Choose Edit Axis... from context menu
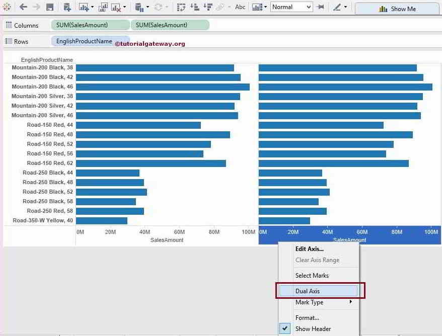Image resolution: width=442 pixels, height=336 pixels. (309, 249)
